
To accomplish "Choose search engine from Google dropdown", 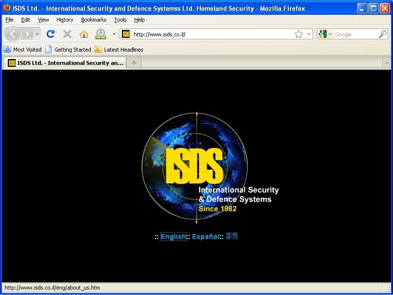I will (325, 34).
